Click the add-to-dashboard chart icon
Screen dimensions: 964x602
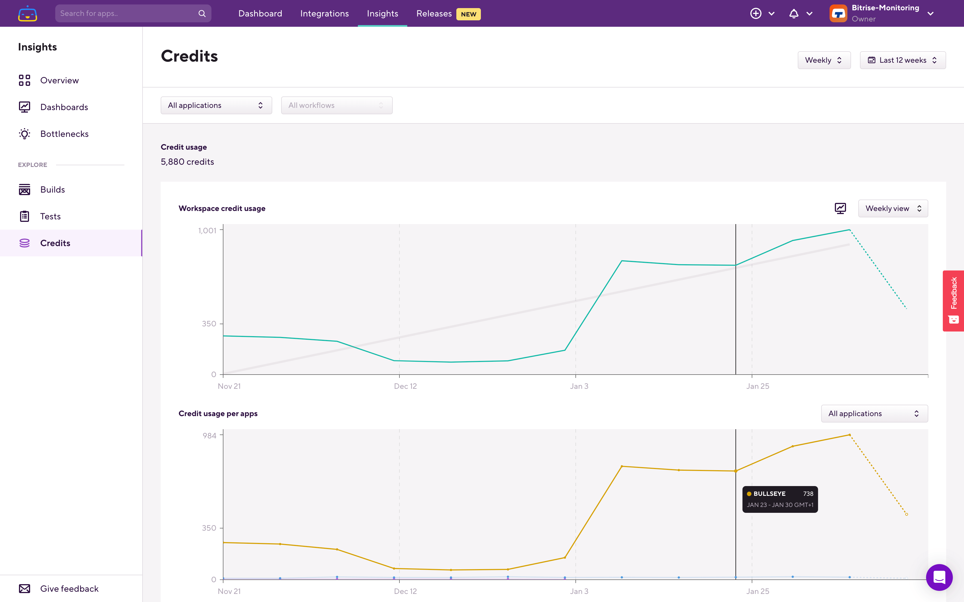tap(840, 208)
